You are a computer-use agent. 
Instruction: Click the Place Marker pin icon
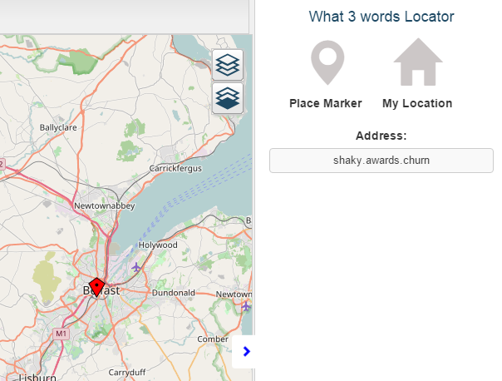327,62
